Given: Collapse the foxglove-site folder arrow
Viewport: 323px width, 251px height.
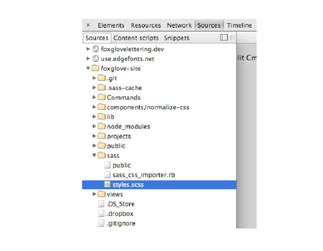Looking at the screenshot, I should (x=89, y=69).
